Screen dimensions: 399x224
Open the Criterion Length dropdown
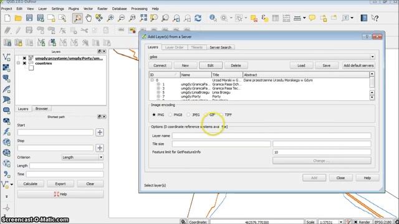pos(101,157)
